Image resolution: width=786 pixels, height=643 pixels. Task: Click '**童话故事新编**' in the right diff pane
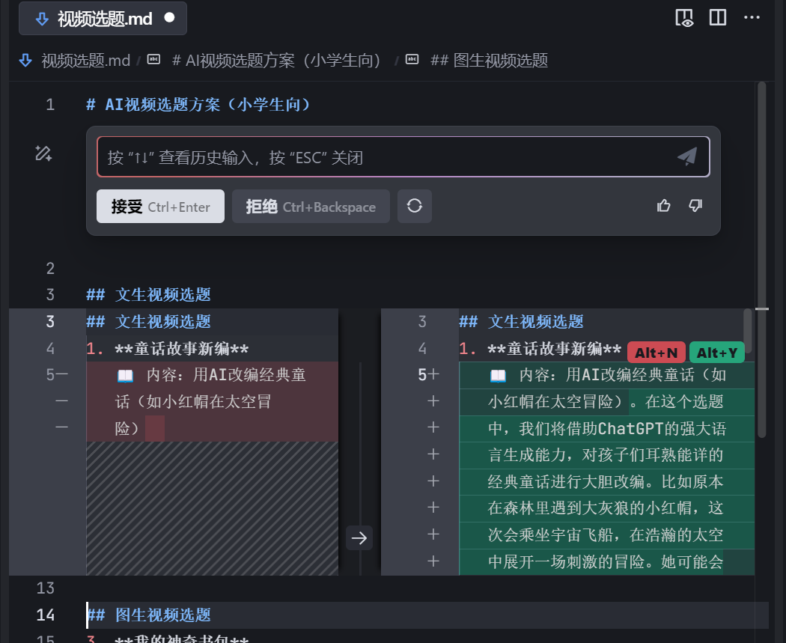click(555, 349)
